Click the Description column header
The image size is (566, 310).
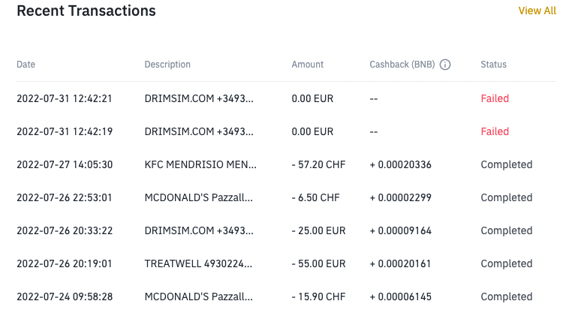point(167,65)
